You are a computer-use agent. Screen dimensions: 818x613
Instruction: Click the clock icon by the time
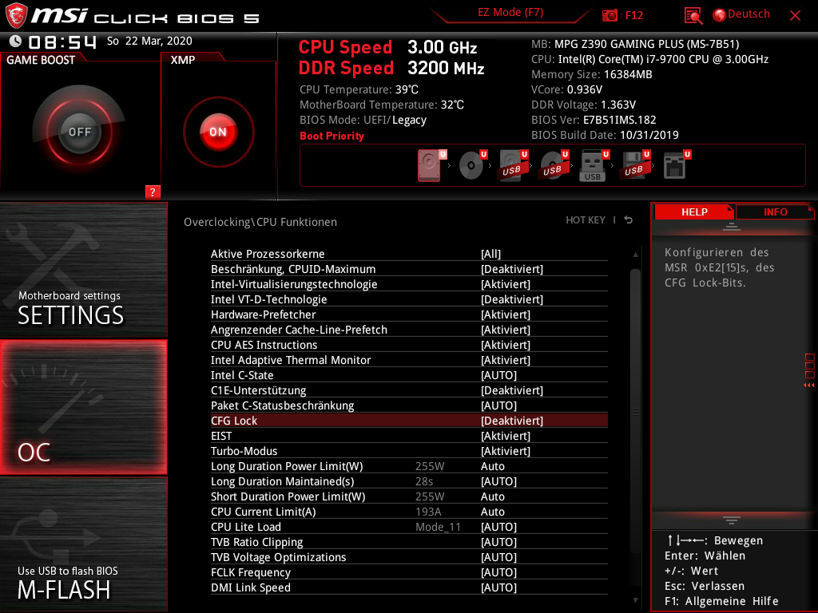(x=15, y=42)
